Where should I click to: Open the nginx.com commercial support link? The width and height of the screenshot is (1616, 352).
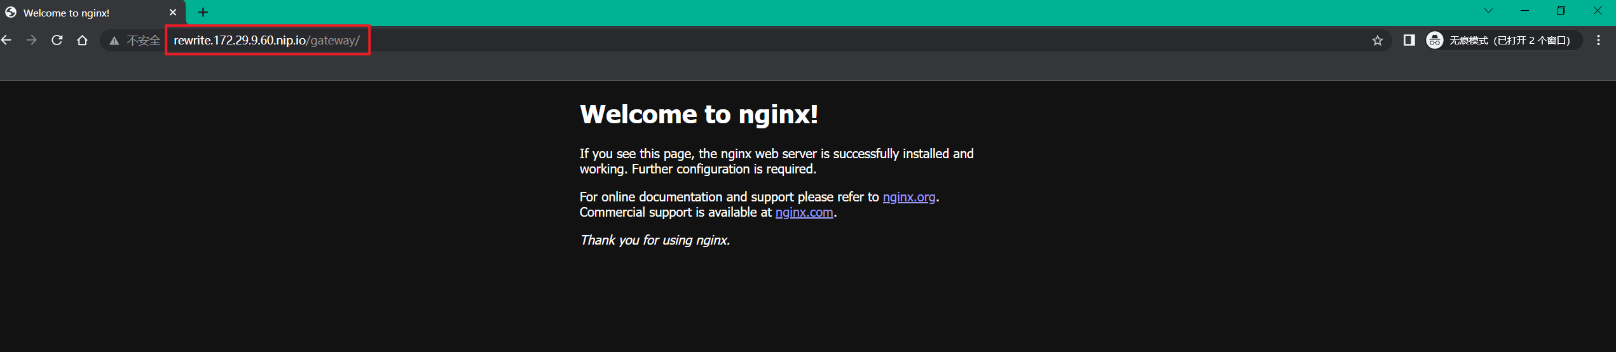click(x=804, y=212)
